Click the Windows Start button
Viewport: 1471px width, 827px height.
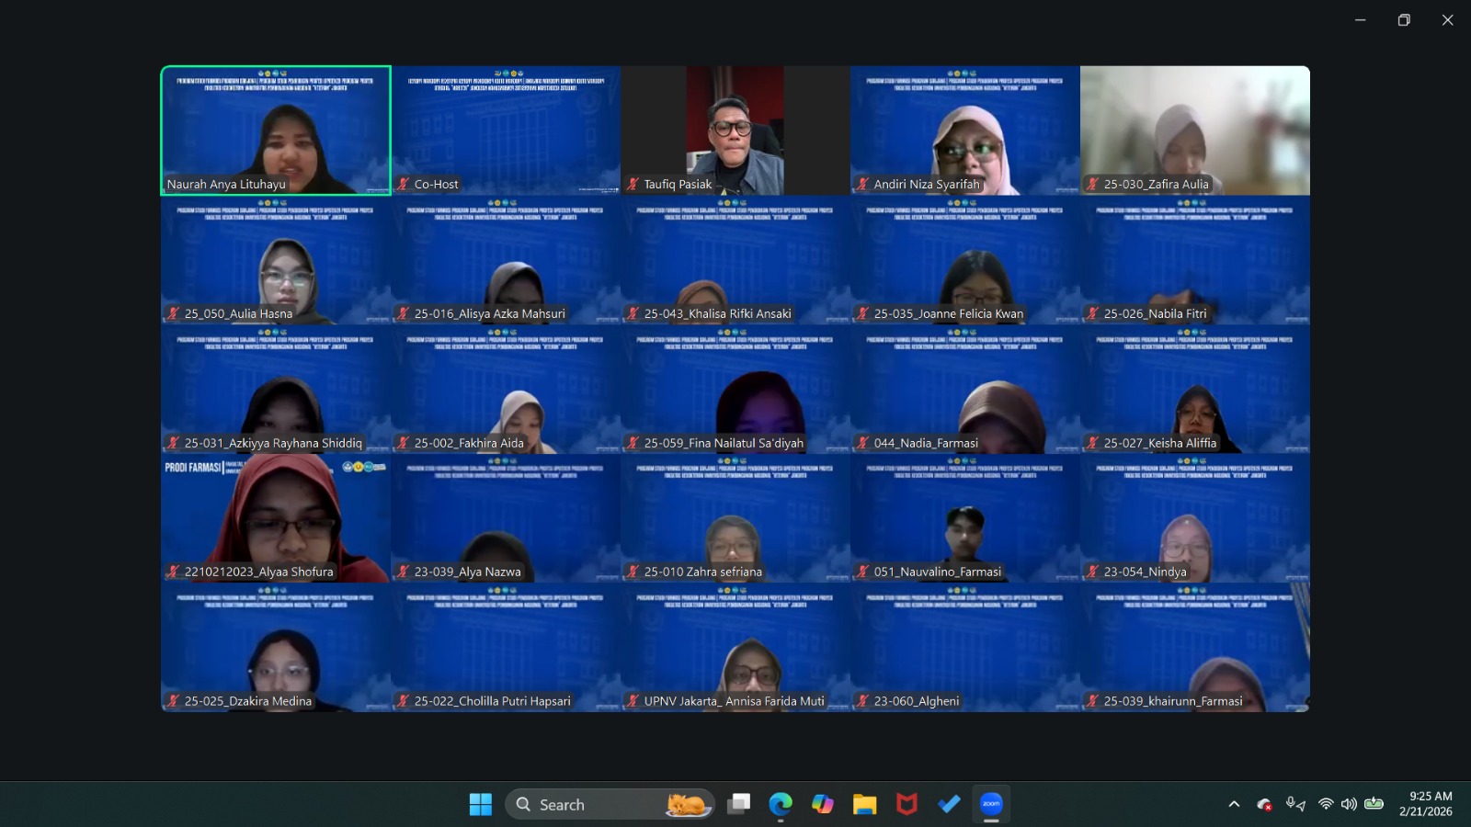[x=481, y=804]
